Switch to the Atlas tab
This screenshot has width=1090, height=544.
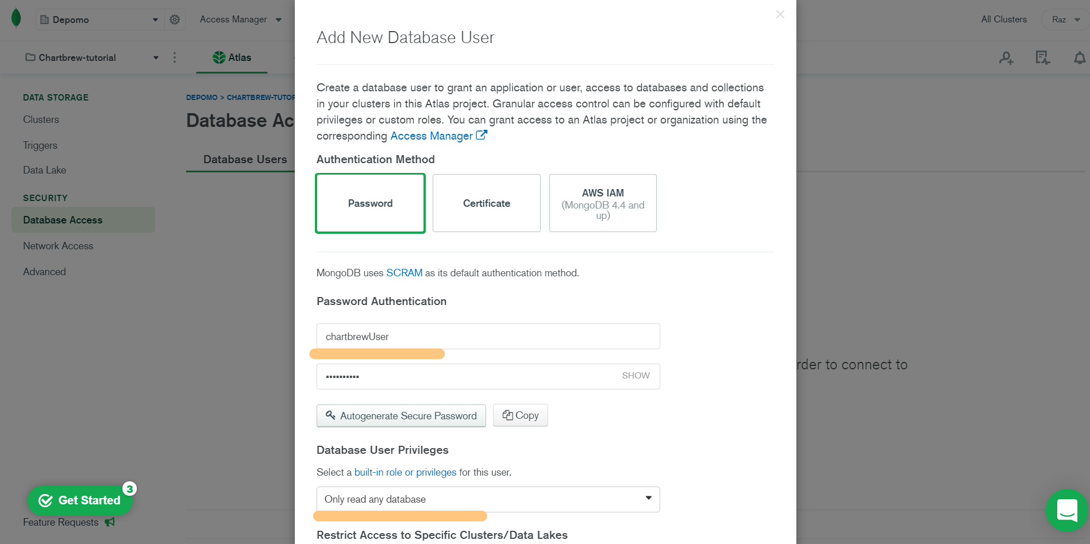click(x=232, y=57)
